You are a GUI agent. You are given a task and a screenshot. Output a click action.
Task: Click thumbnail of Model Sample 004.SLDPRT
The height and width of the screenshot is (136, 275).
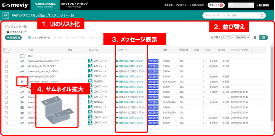(x=22, y=66)
